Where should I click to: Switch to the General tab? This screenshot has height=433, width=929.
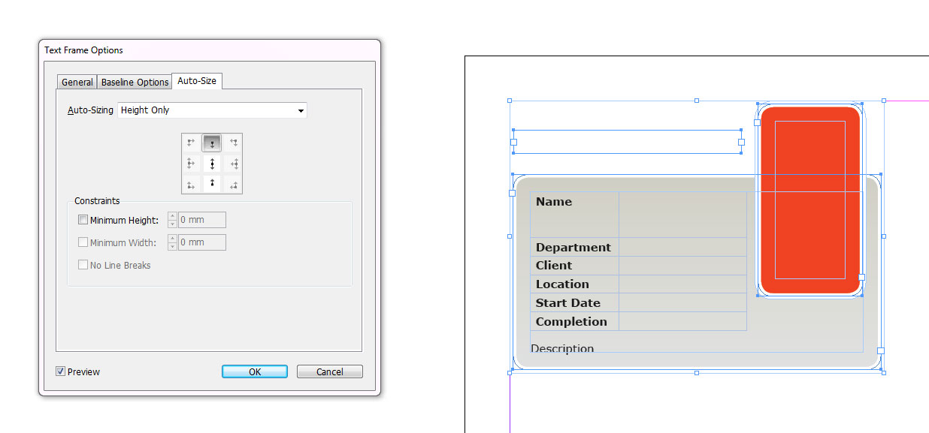(x=77, y=82)
